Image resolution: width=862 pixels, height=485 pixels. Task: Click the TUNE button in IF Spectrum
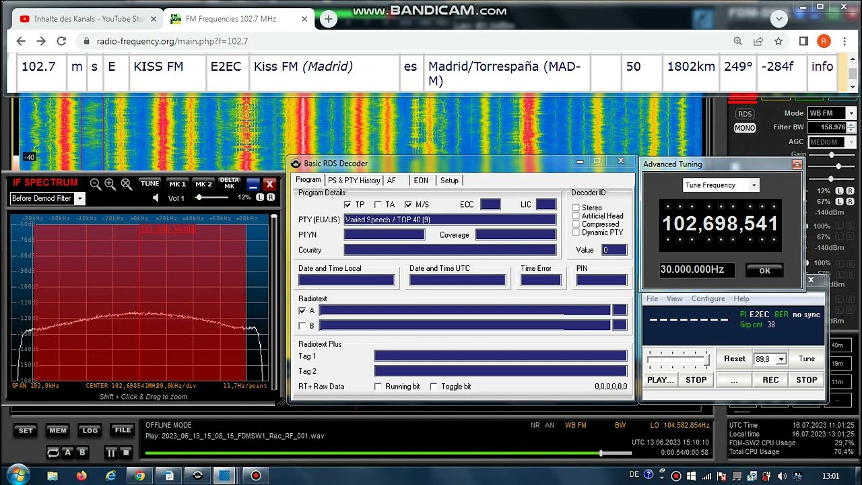(150, 183)
